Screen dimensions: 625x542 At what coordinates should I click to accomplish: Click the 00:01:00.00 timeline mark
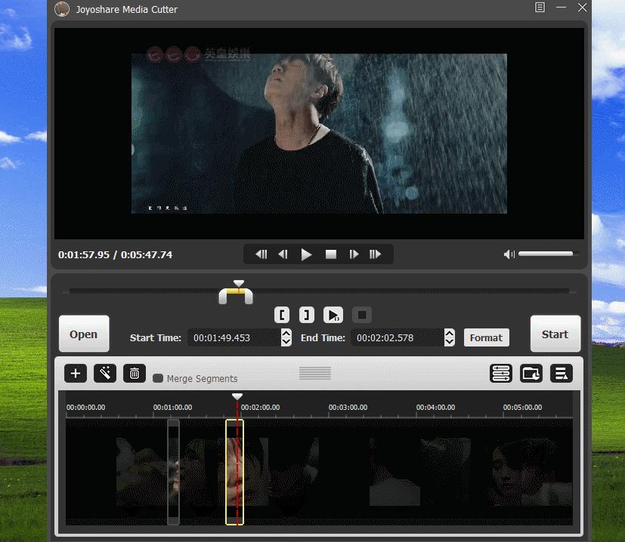(x=172, y=408)
